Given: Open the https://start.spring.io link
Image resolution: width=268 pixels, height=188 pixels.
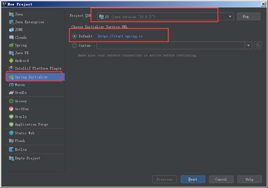Looking at the screenshot, I should 120,36.
